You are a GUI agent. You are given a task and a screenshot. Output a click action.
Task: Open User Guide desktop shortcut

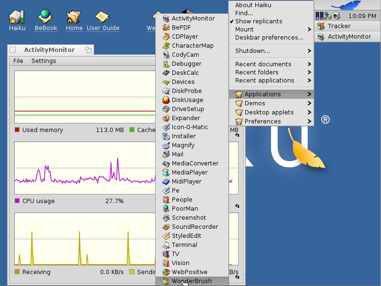103,20
